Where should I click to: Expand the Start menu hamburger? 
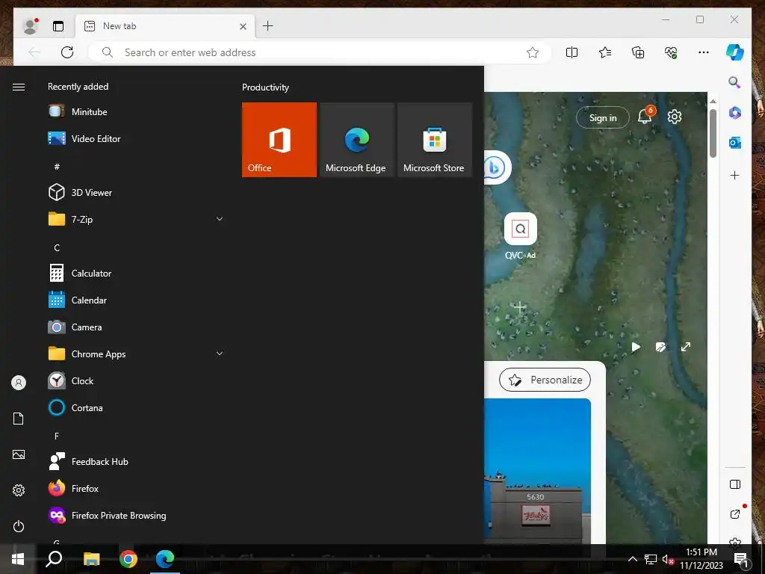tap(19, 87)
